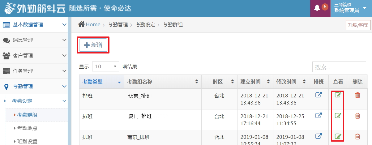Open the 系統管理員 user dropdown arrow
Viewport: 372px width, 145px height.
click(364, 9)
